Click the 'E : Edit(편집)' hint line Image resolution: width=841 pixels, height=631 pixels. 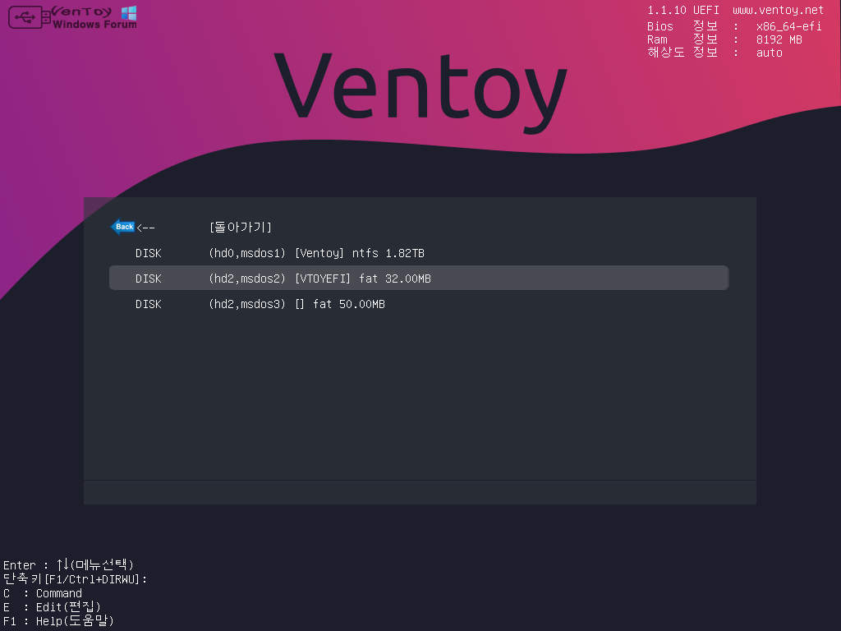pyautogui.click(x=52, y=607)
